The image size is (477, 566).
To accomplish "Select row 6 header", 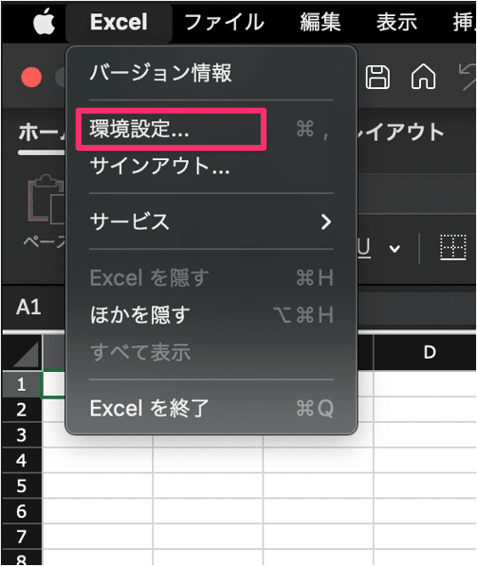I will (x=21, y=511).
